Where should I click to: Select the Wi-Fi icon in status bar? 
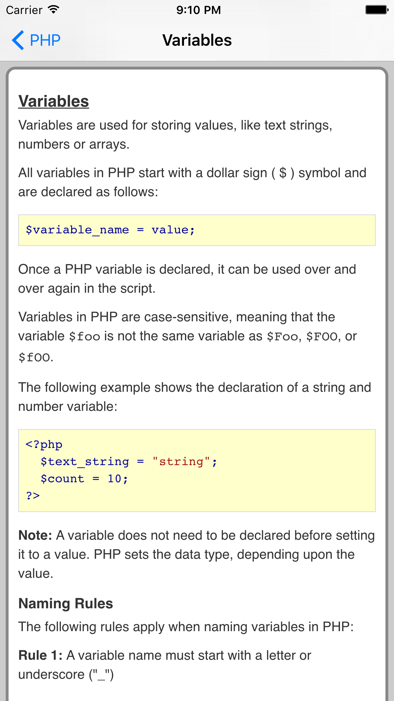53,9
